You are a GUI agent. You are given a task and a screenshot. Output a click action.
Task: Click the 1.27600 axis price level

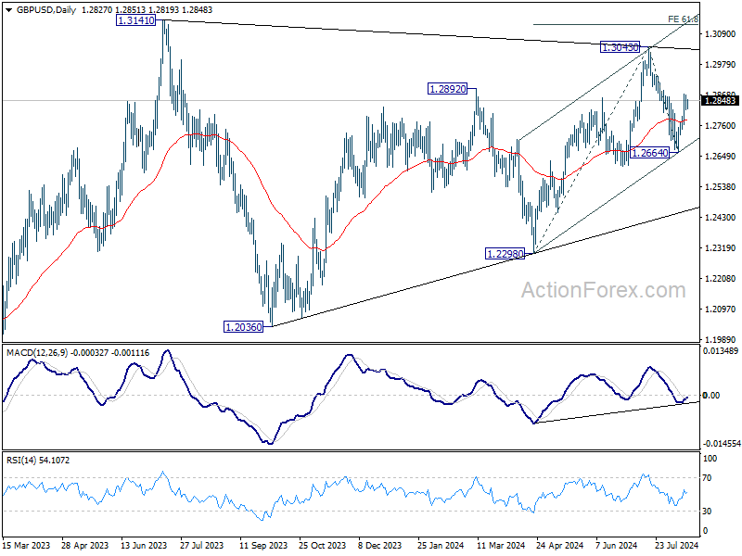(x=721, y=126)
